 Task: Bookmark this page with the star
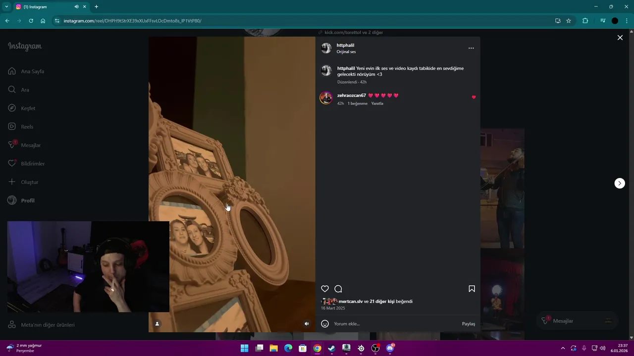pyautogui.click(x=569, y=21)
